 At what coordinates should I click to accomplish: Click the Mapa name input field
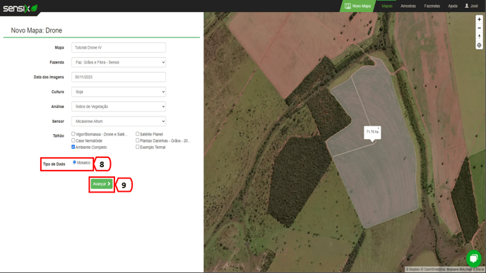coord(119,47)
